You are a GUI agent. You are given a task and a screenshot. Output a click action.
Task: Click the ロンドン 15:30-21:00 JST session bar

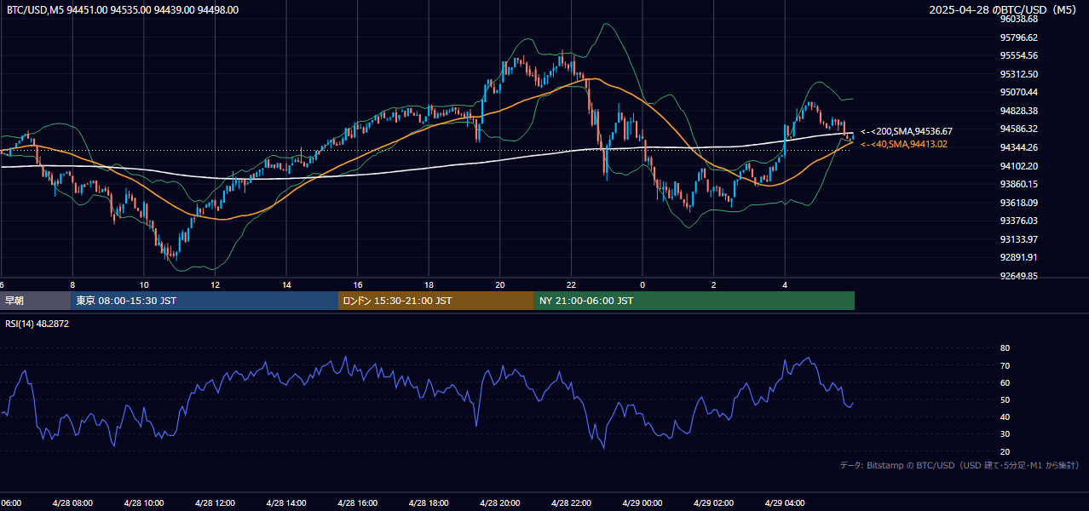(x=436, y=301)
